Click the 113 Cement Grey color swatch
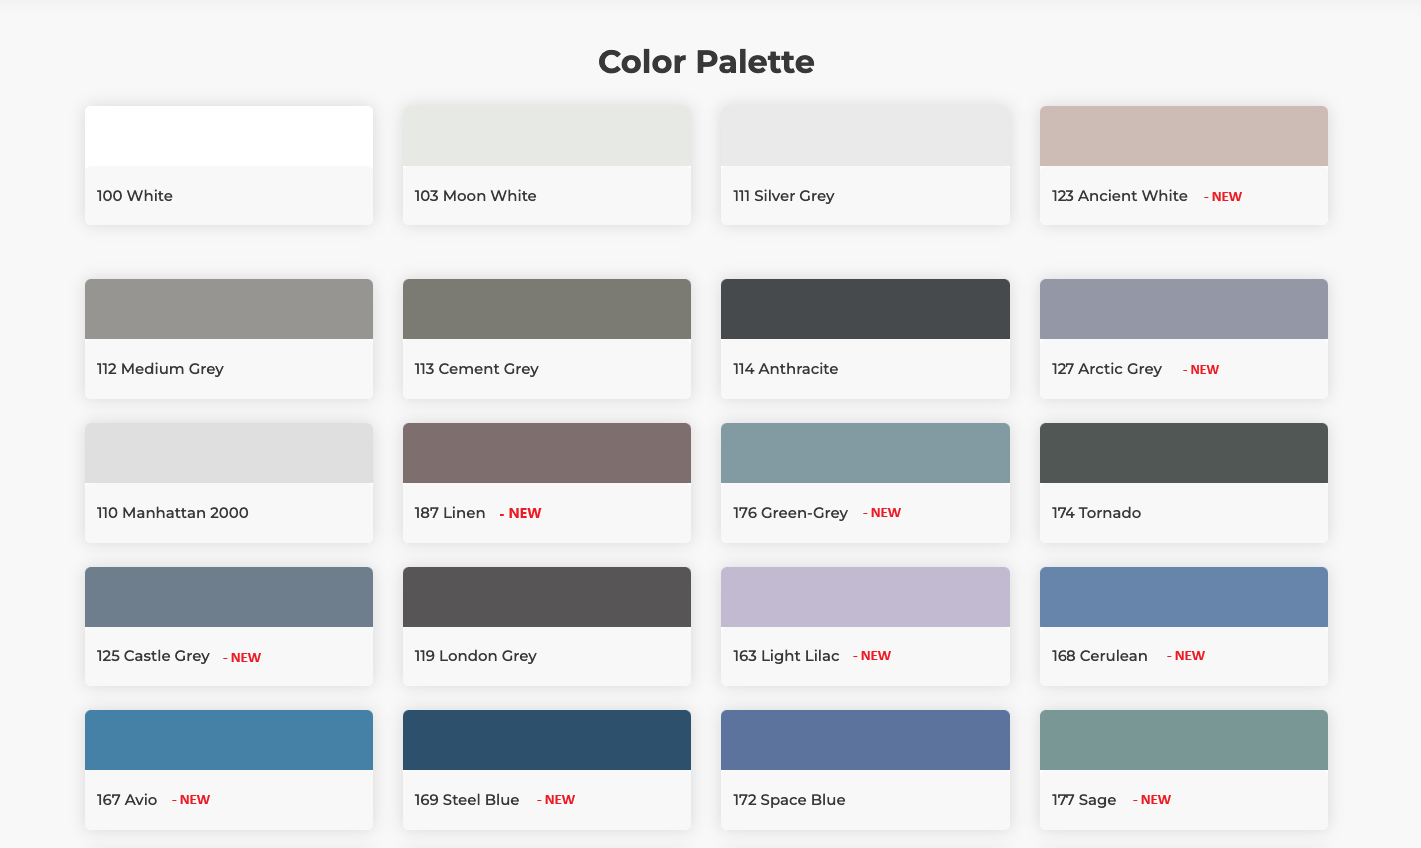Image resolution: width=1421 pixels, height=848 pixels. click(x=546, y=310)
